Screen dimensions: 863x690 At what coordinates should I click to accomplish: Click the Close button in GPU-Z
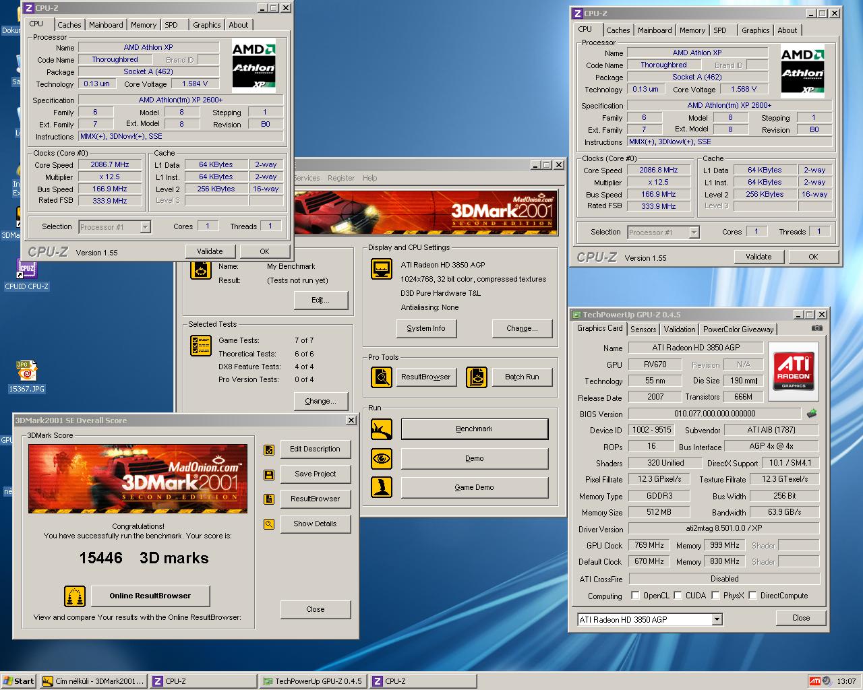click(801, 618)
